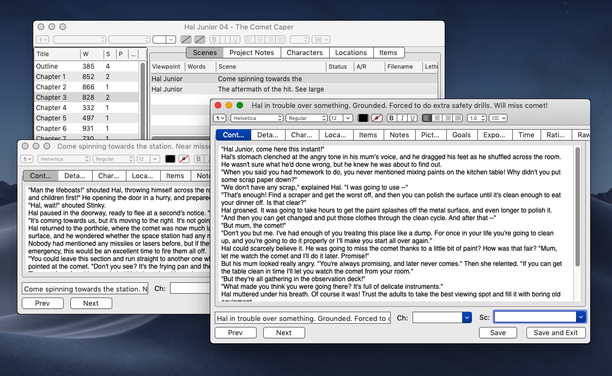Right-align text in front editor toolbar
612x376 pixels.
point(447,118)
